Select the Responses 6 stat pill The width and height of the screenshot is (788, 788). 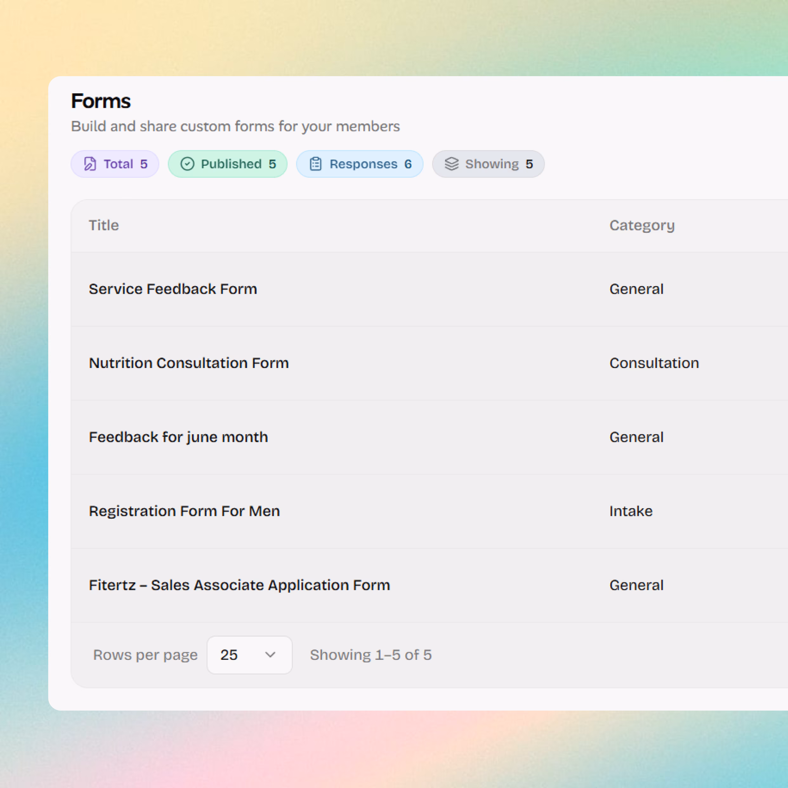pyautogui.click(x=360, y=164)
